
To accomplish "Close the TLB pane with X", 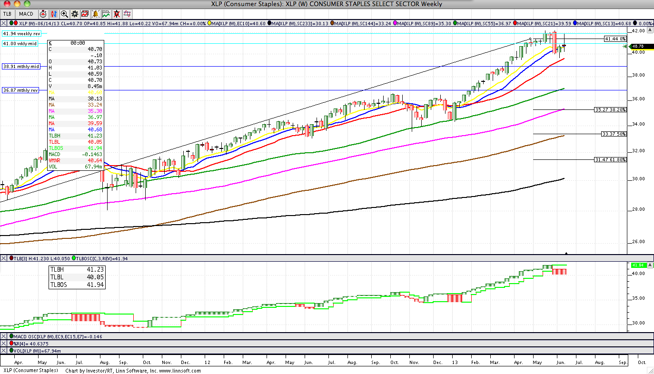I will 4,258.
